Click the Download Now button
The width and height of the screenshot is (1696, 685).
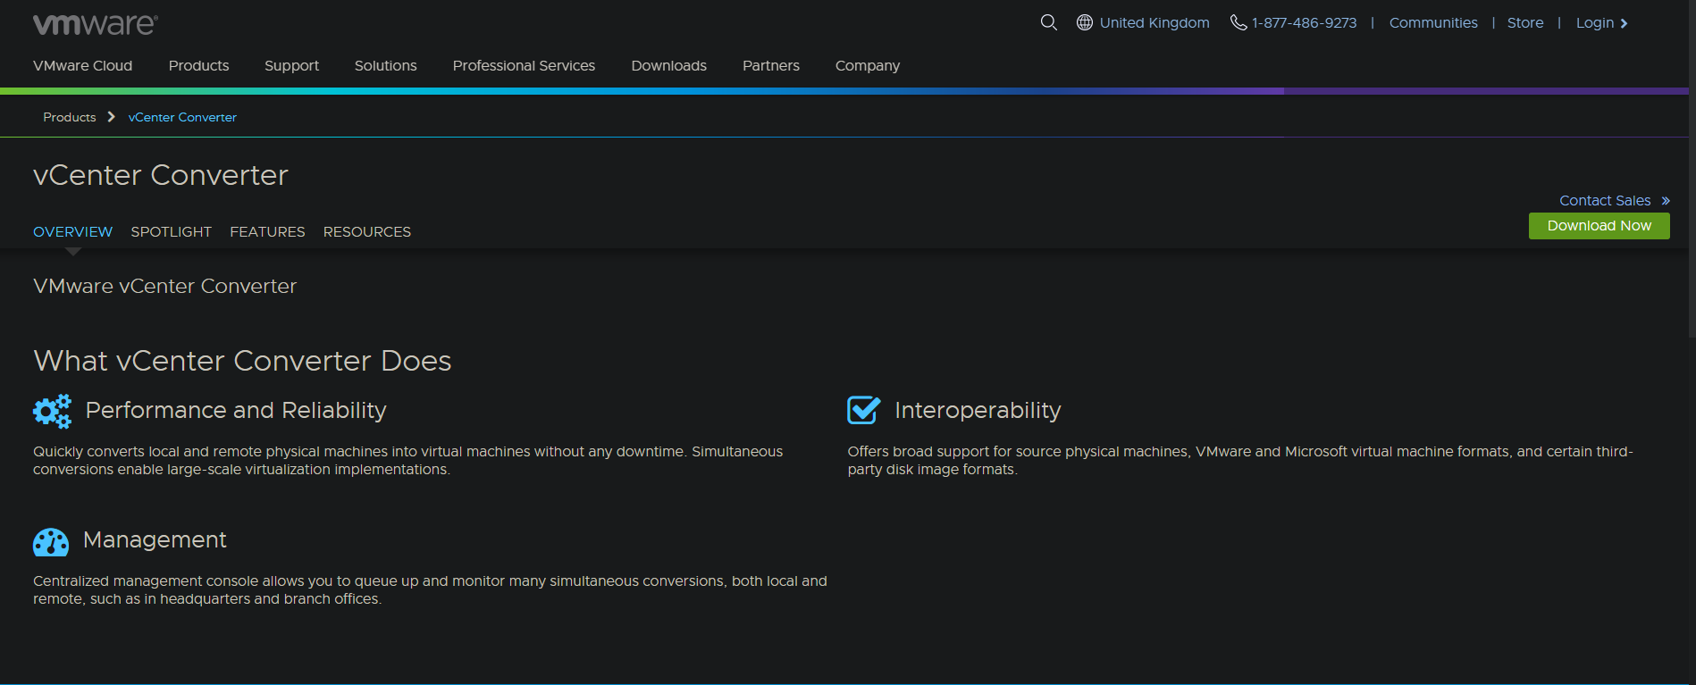1599,226
